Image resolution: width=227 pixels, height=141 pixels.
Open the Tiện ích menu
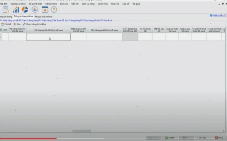75,4
